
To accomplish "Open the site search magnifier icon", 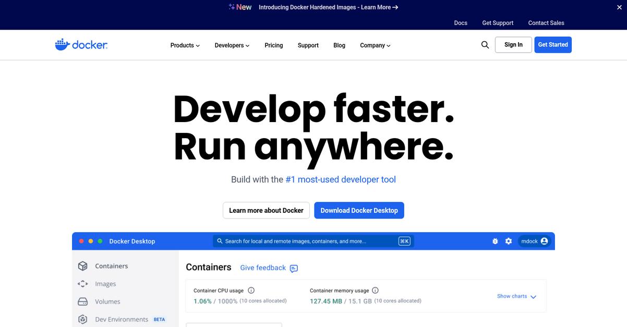I will pyautogui.click(x=485, y=45).
